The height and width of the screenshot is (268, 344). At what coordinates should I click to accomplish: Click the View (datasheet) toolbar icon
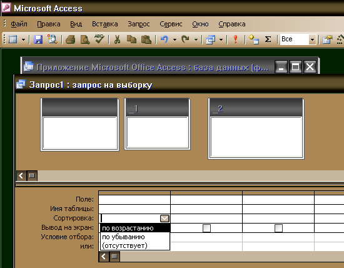13,39
